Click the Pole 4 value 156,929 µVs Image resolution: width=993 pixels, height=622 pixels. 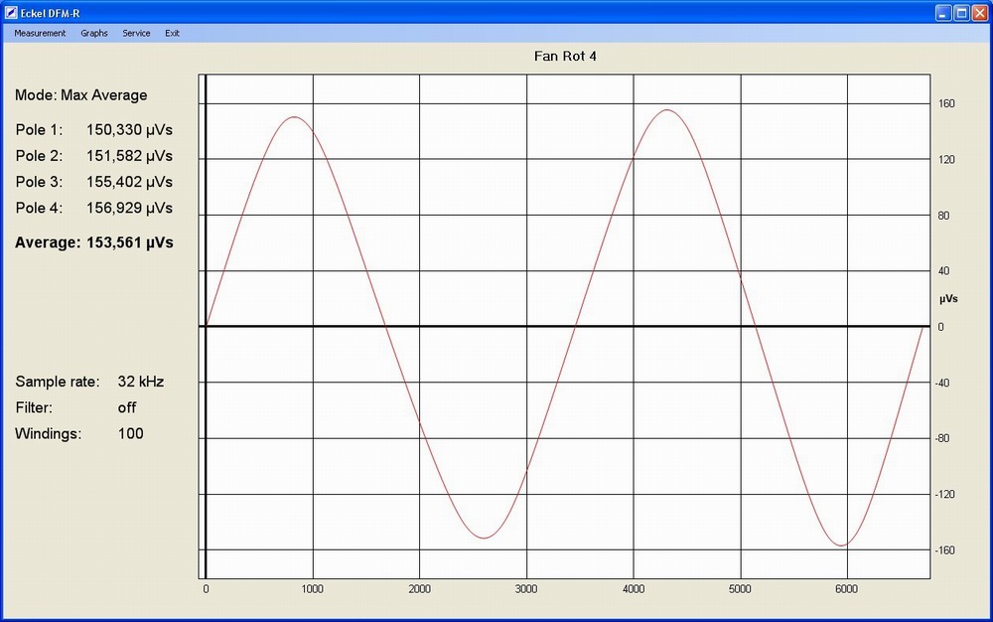pyautogui.click(x=129, y=208)
